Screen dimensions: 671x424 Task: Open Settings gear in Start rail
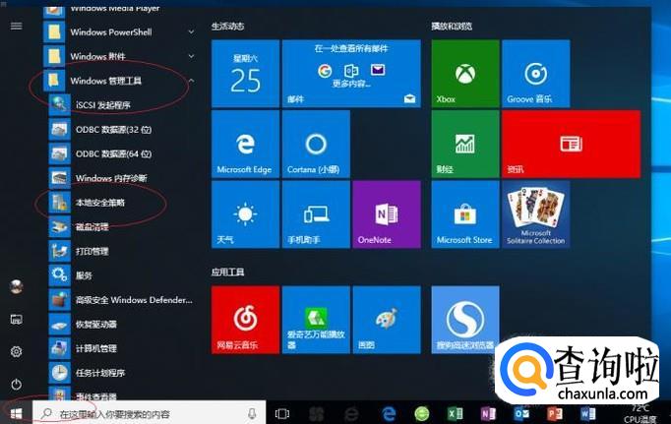(17, 351)
